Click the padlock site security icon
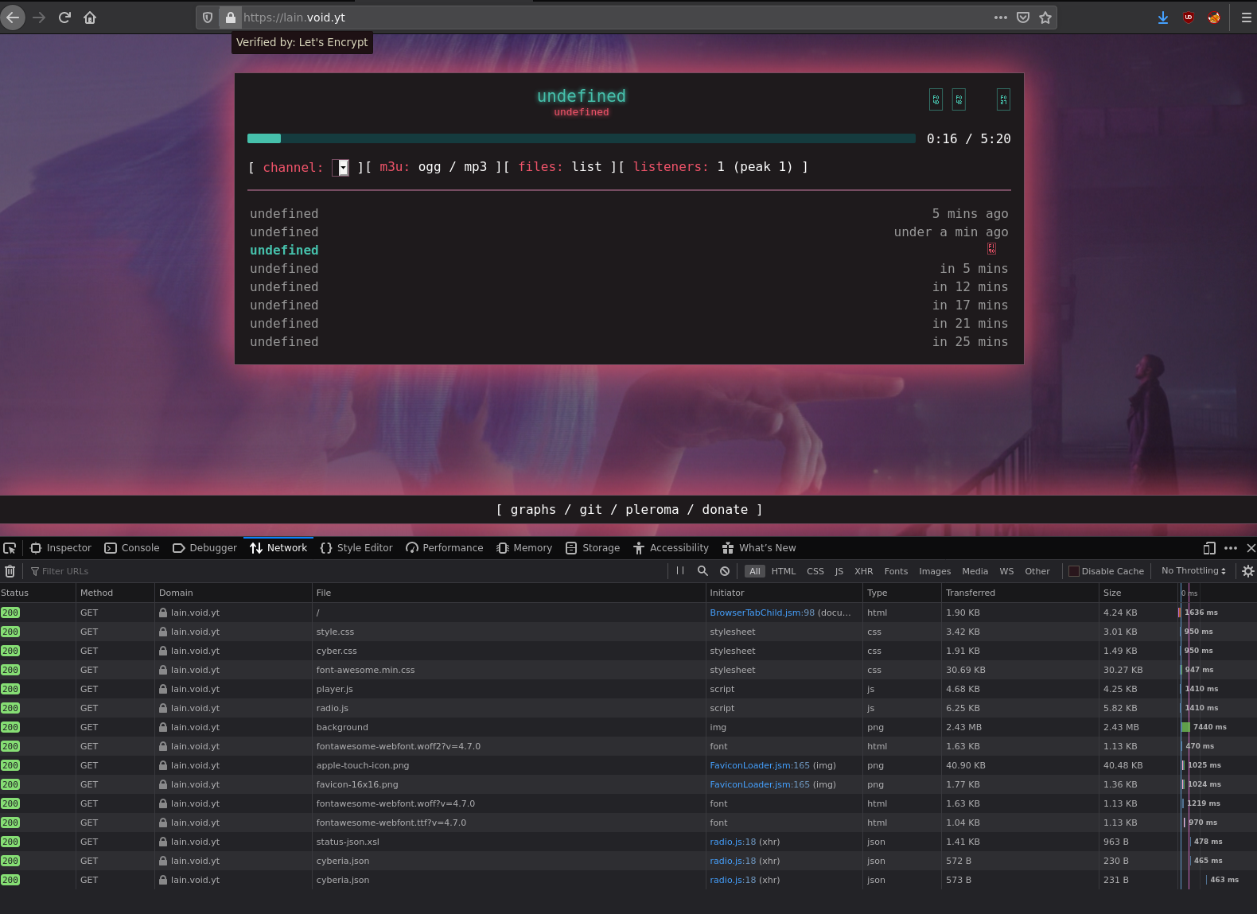The height and width of the screenshot is (914, 1257). (x=230, y=18)
